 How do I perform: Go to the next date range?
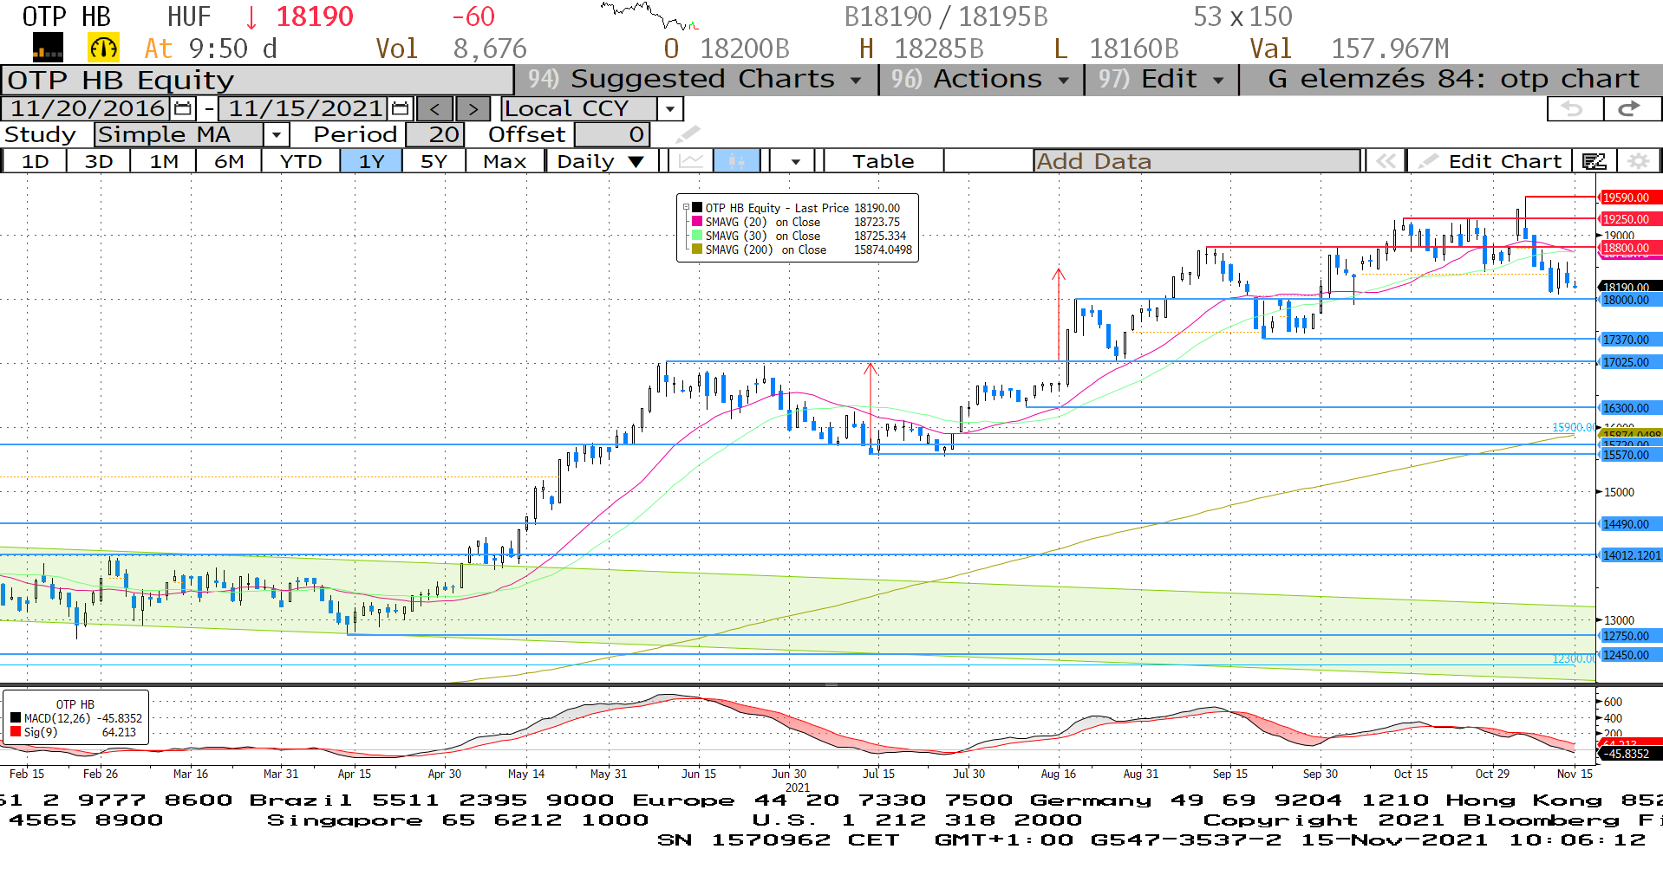coord(473,109)
